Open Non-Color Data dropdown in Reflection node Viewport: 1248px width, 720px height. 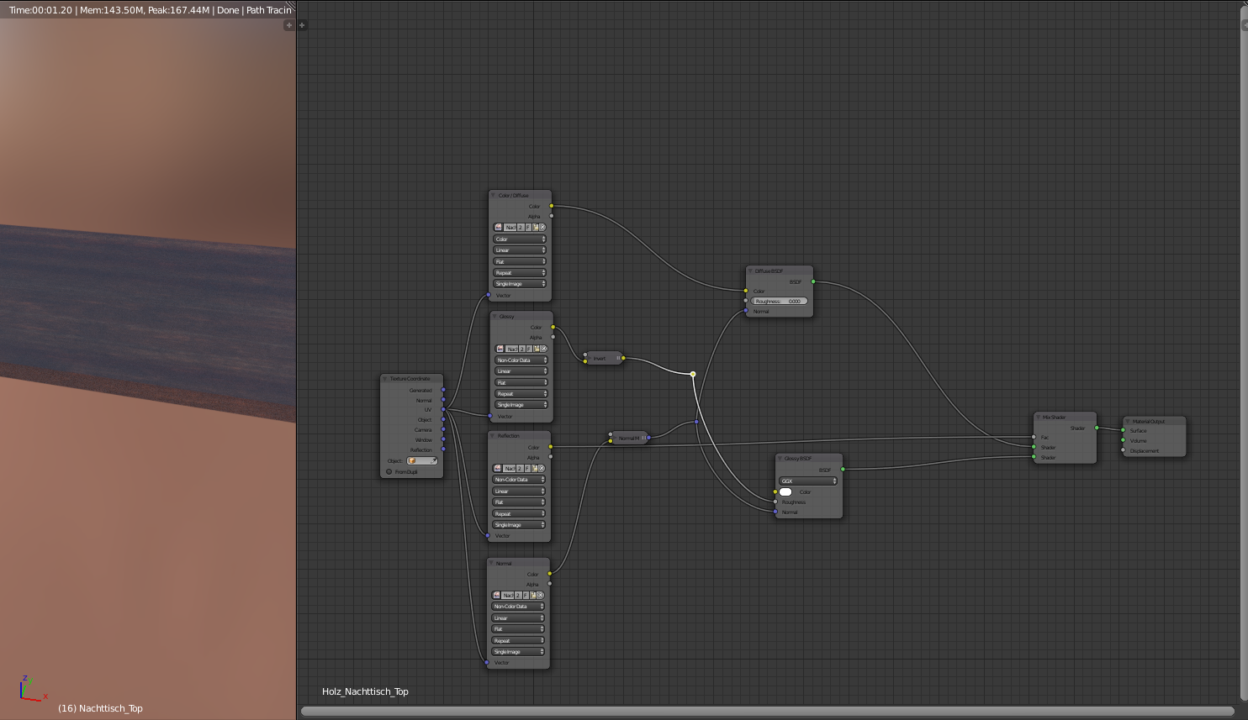click(x=519, y=480)
